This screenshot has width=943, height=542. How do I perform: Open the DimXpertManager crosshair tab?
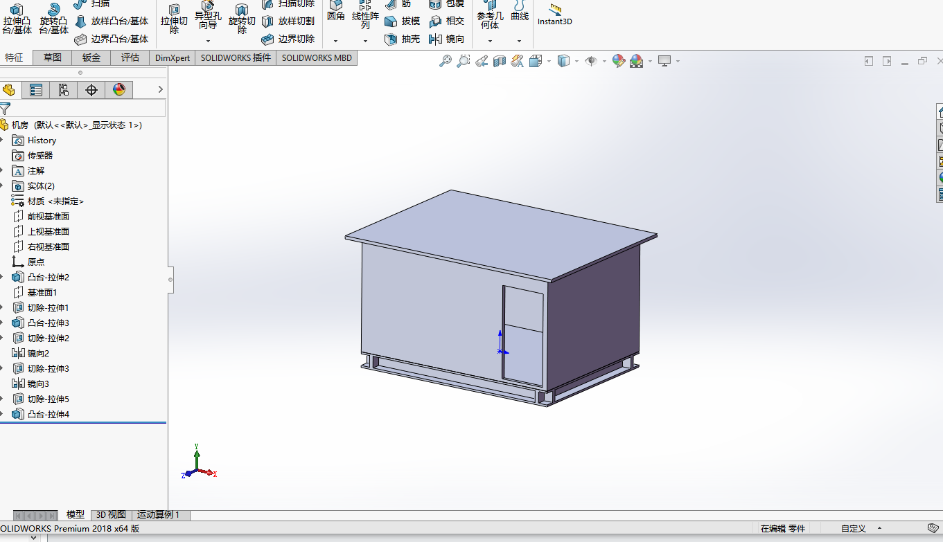point(91,89)
